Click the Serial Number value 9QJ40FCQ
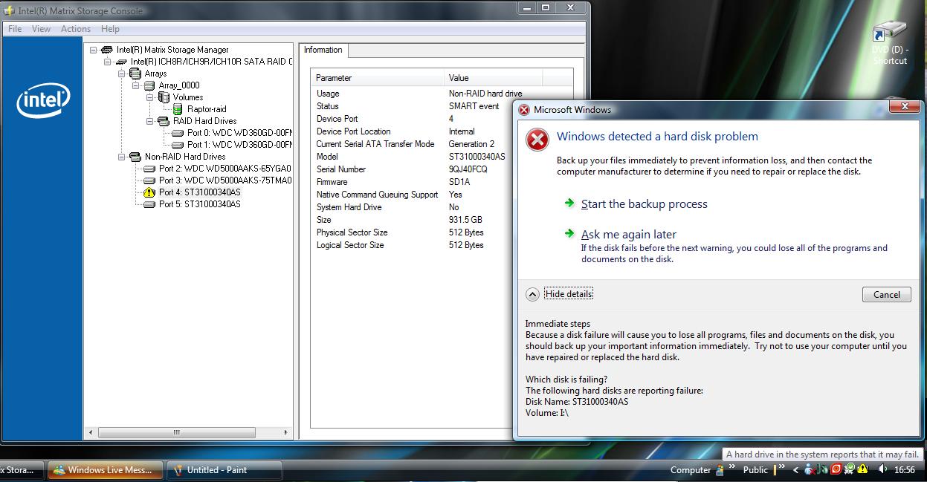Viewport: 927px width, 482px height. pyautogui.click(x=468, y=169)
